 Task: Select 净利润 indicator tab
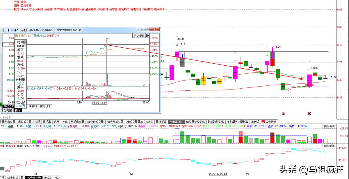point(255,121)
